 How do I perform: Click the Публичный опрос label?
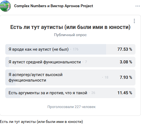point(70,35)
